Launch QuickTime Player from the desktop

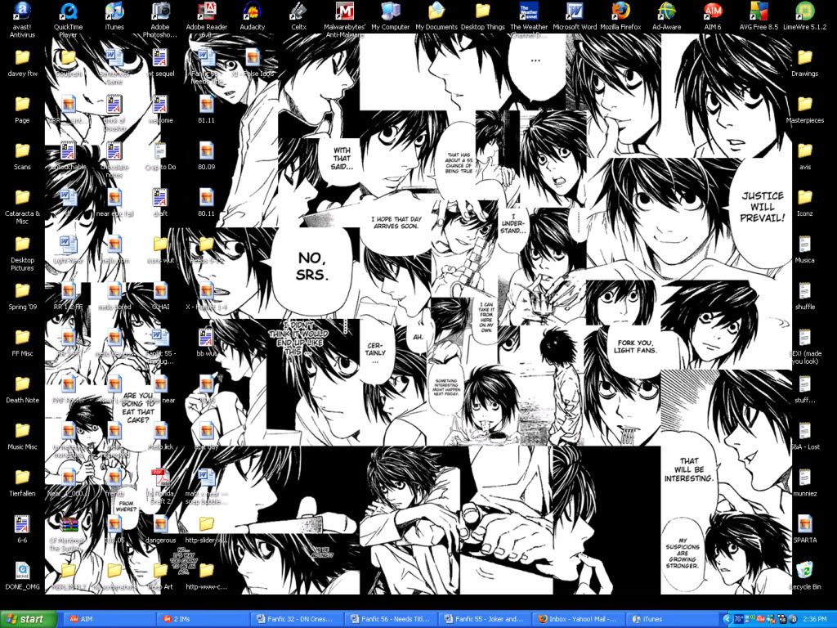tap(69, 20)
